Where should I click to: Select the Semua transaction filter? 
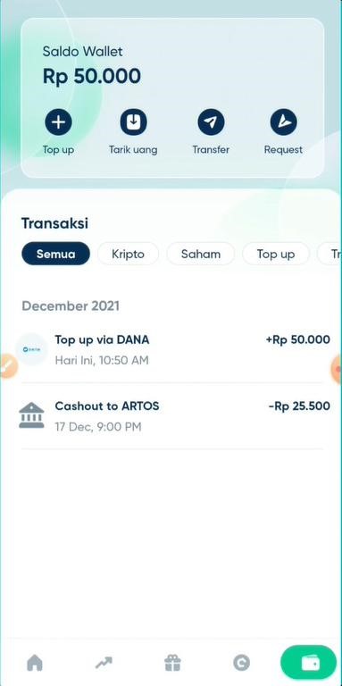(55, 254)
